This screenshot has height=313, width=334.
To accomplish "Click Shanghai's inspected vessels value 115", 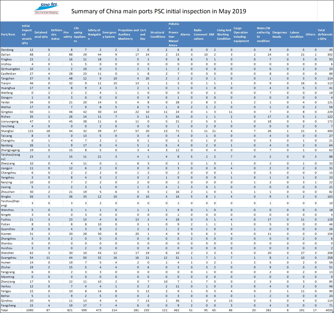I will 31,131.
